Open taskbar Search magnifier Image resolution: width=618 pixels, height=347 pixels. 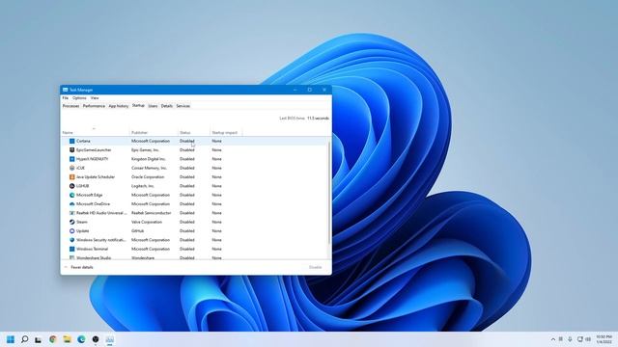coord(24,339)
